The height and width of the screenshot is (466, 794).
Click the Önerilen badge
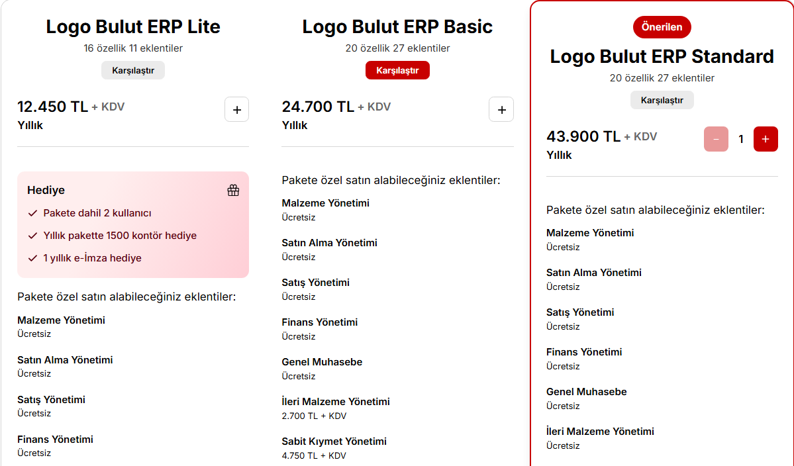pos(662,27)
